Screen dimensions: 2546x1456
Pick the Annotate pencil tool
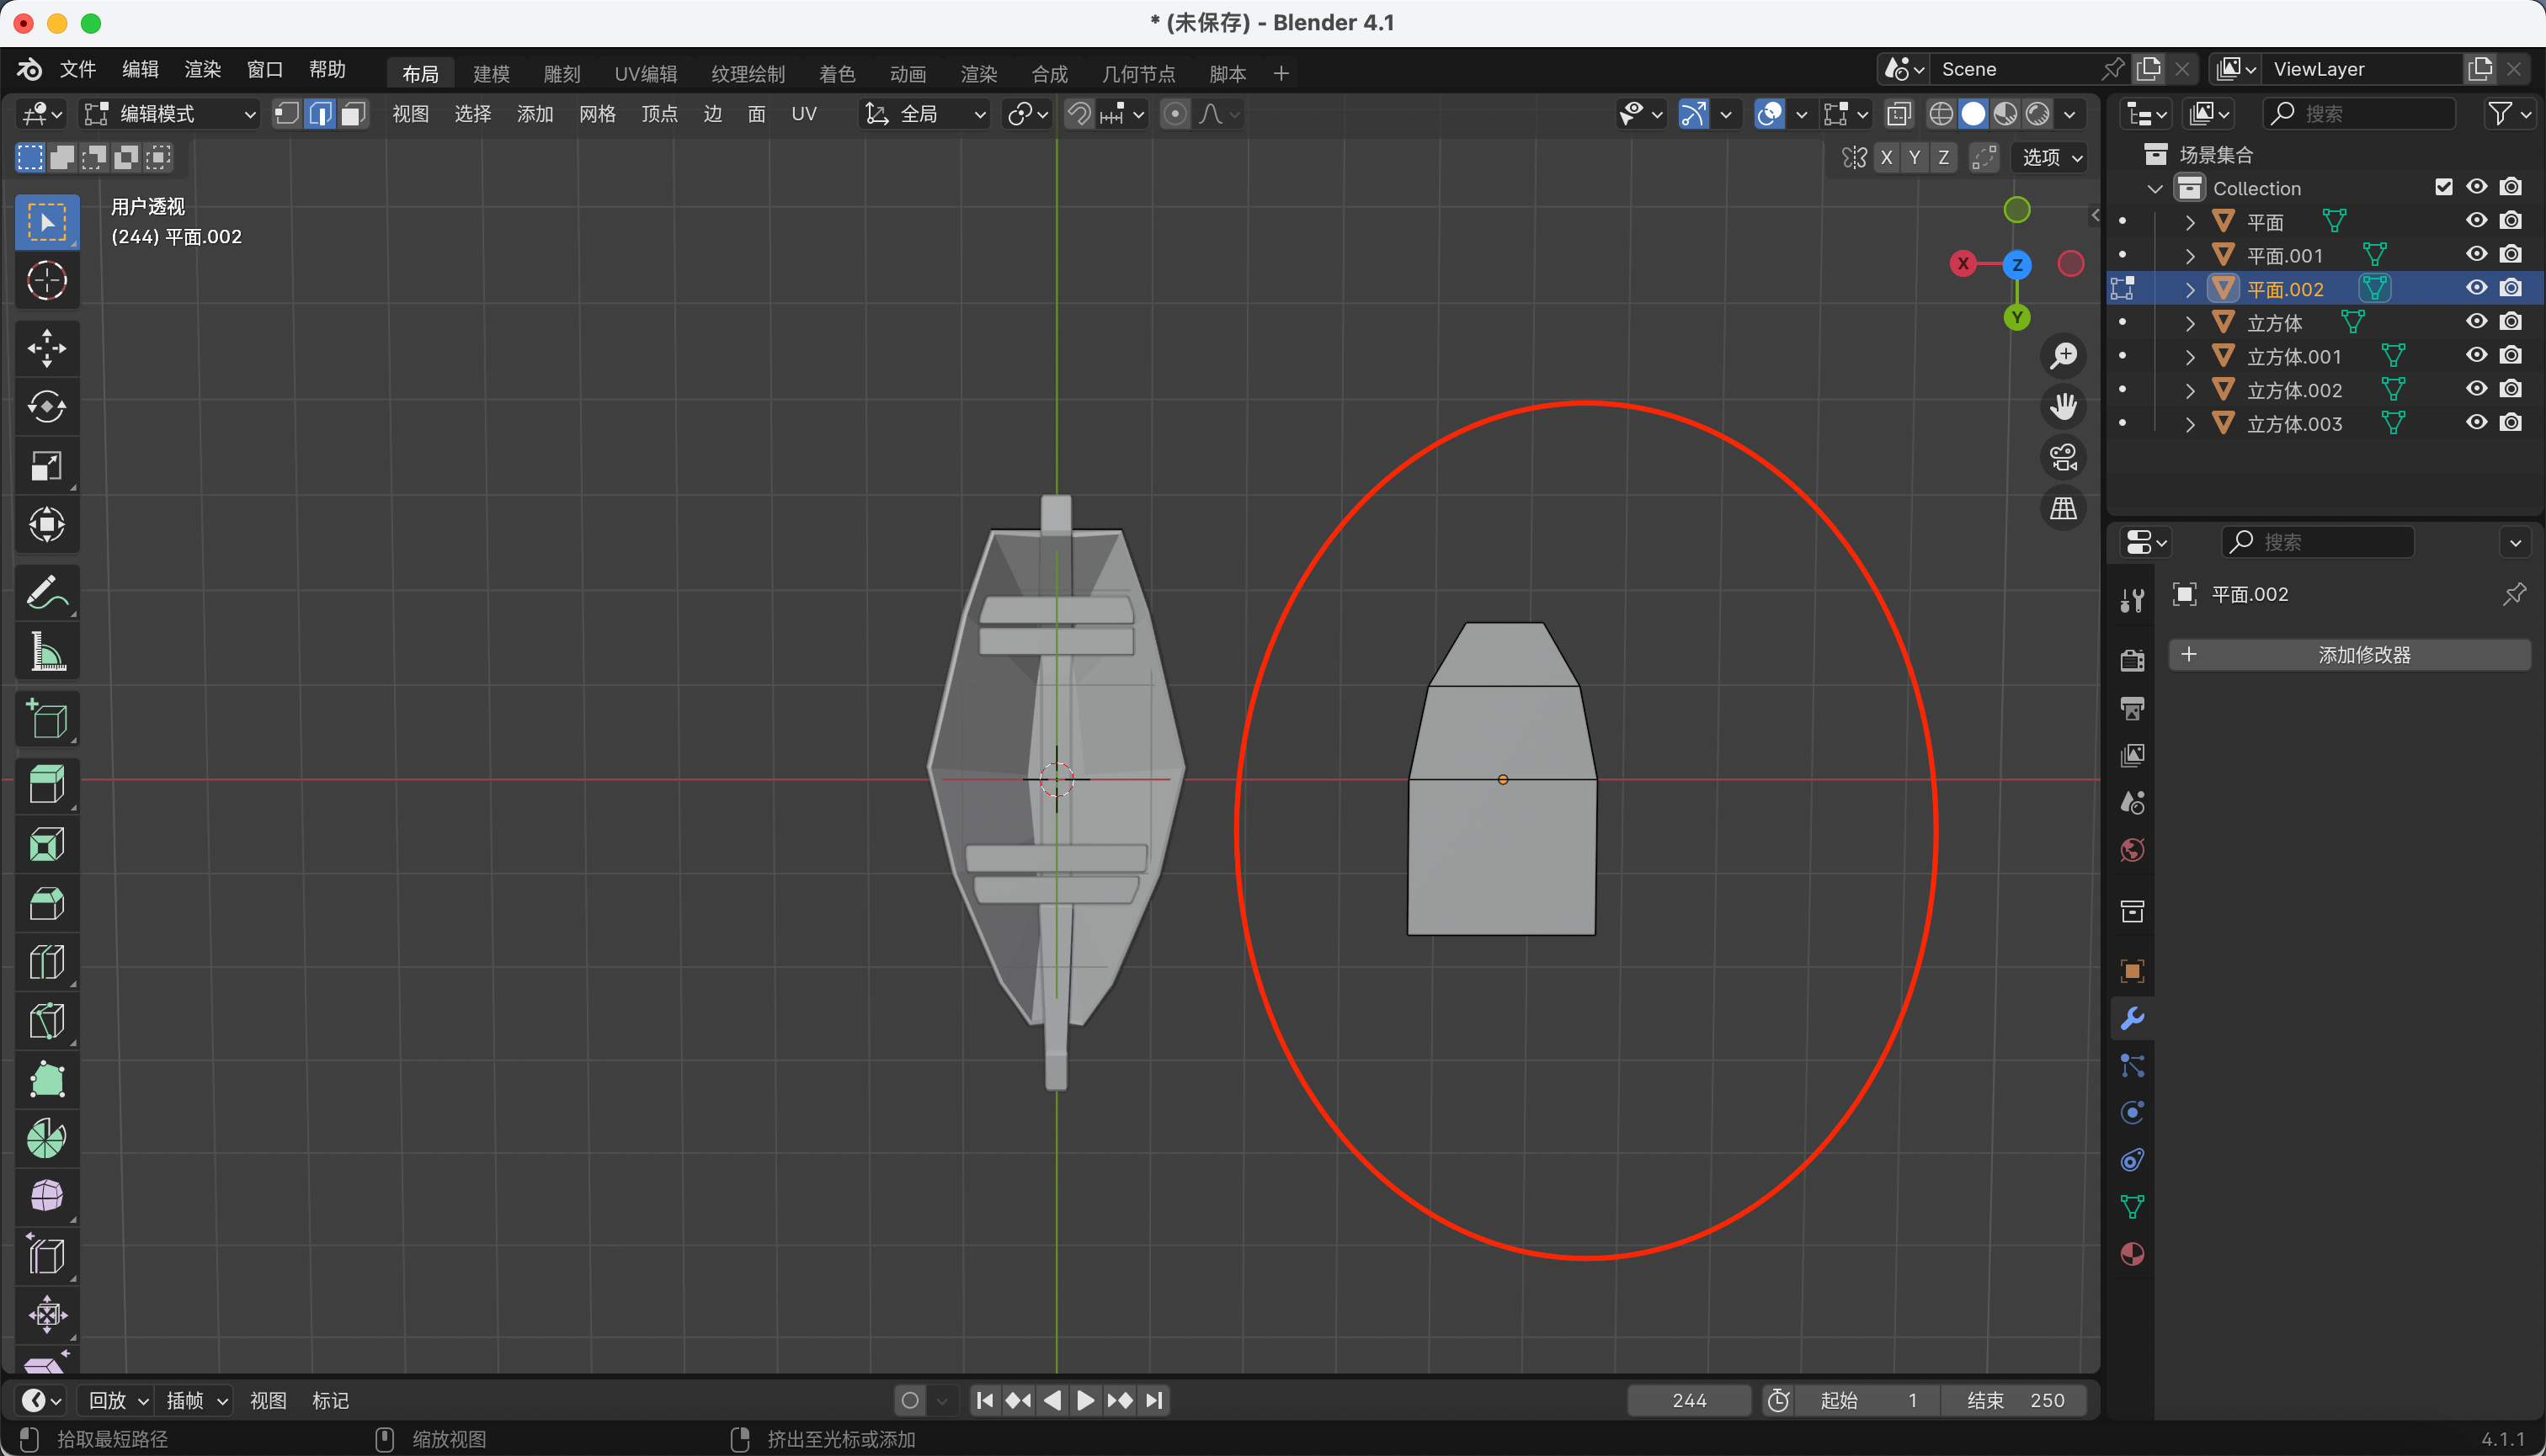(x=46, y=593)
